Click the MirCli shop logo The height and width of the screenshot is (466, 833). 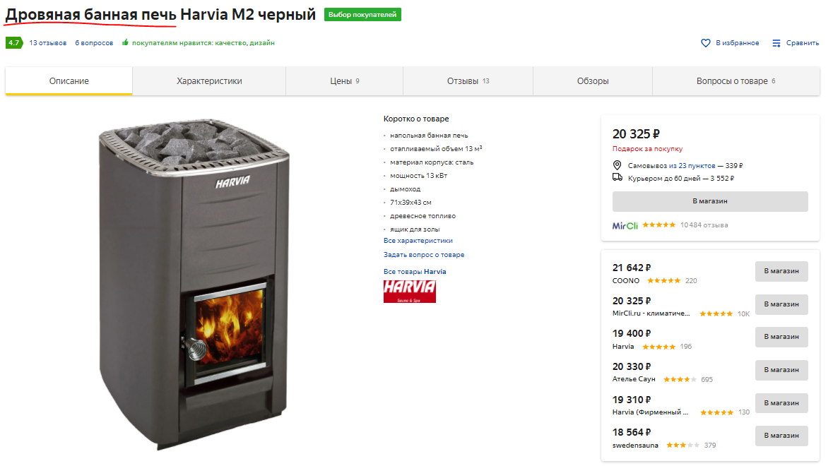point(625,225)
